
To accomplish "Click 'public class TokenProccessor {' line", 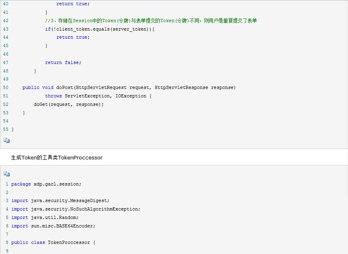I will coord(53,242).
